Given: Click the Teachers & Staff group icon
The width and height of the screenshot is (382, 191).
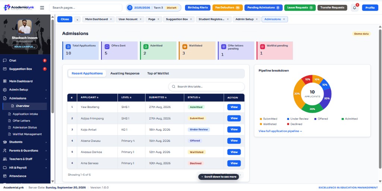Looking at the screenshot, I should point(4,159).
